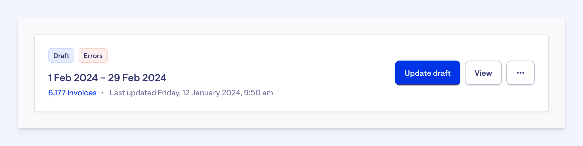Click the Draft status badge

(x=61, y=55)
